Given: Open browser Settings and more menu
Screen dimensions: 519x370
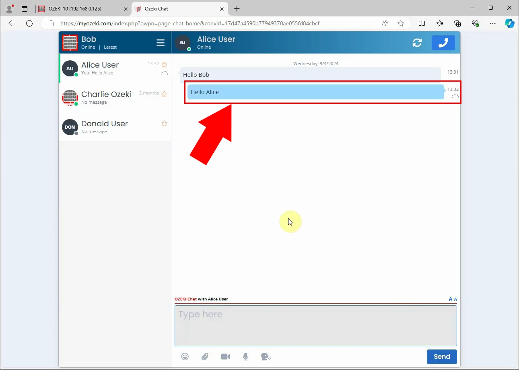Looking at the screenshot, I should click(493, 23).
